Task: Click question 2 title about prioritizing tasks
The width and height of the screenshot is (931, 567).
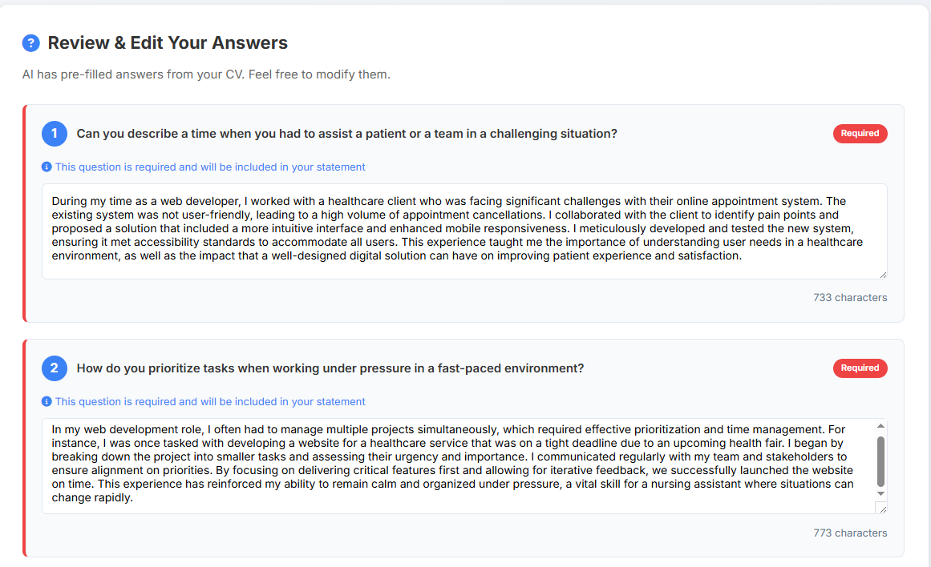Action: point(330,368)
